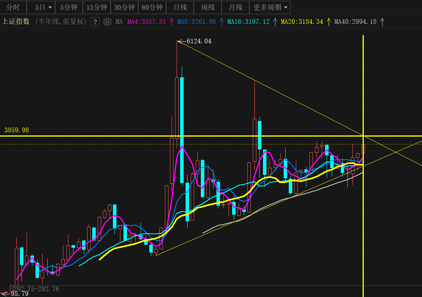The width and height of the screenshot is (422, 297).
Task: Click the blue up arrow after MA8
Action: click(222, 22)
